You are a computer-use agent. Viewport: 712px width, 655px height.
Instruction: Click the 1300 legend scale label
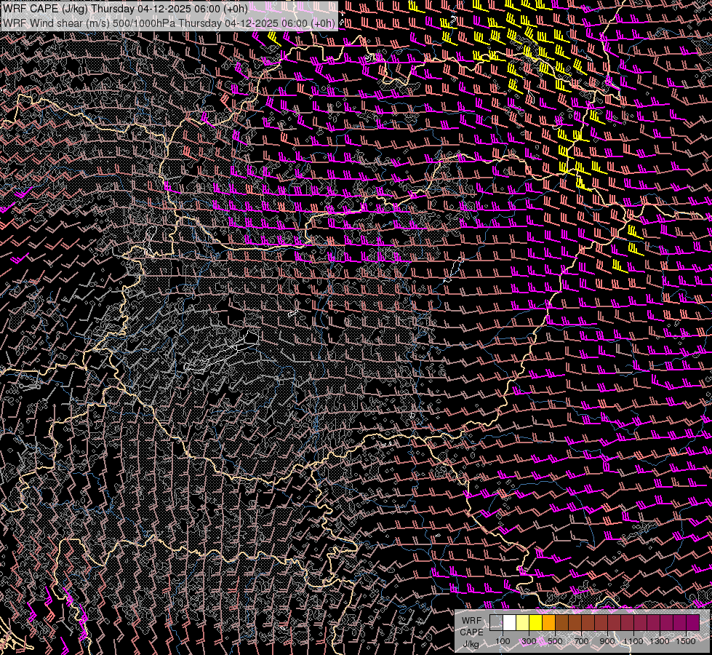tap(660, 641)
